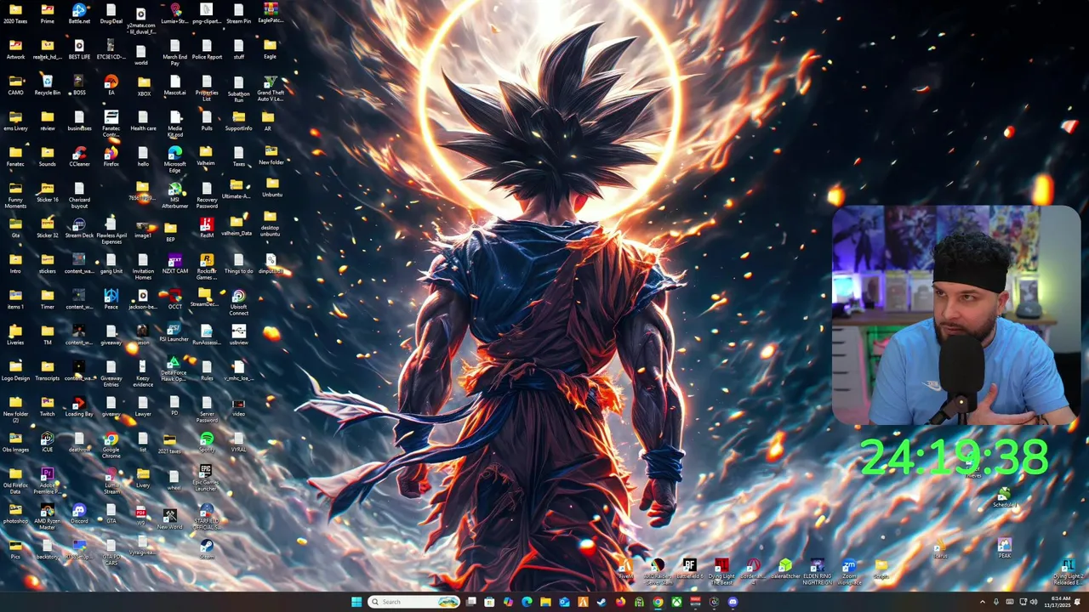Open the Police Report file
1089x612 pixels.
click(x=207, y=49)
